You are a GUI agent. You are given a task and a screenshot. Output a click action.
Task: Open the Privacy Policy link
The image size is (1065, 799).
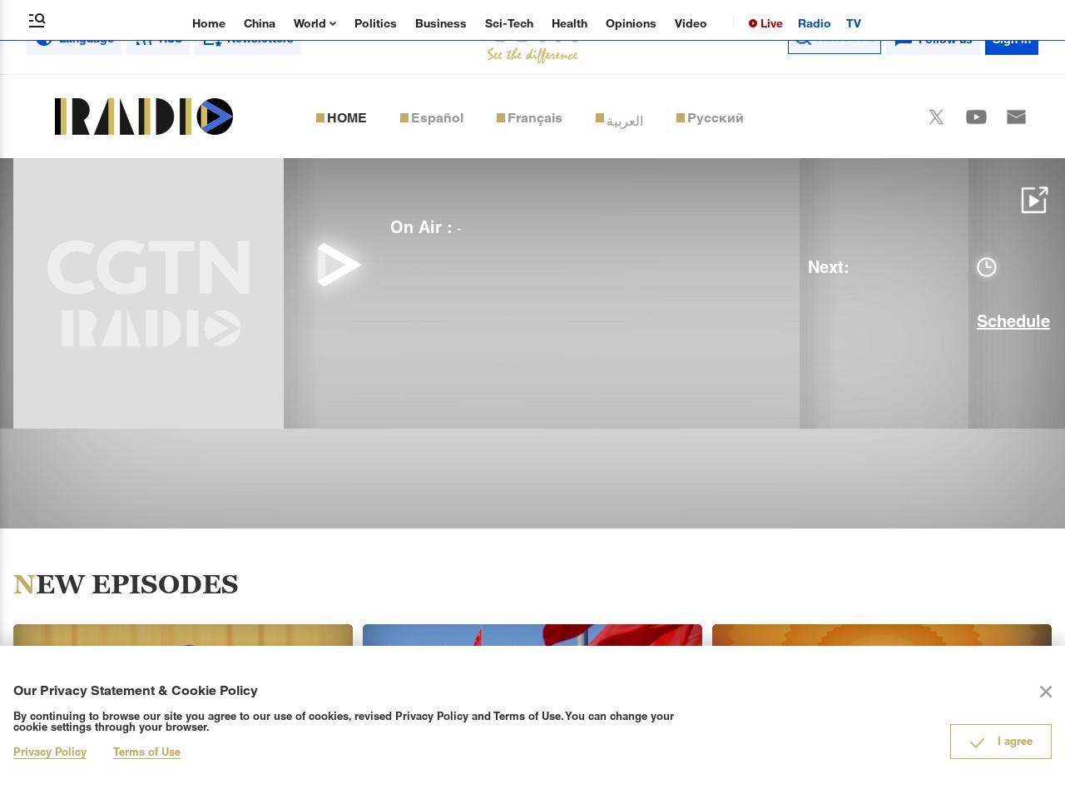point(50,752)
